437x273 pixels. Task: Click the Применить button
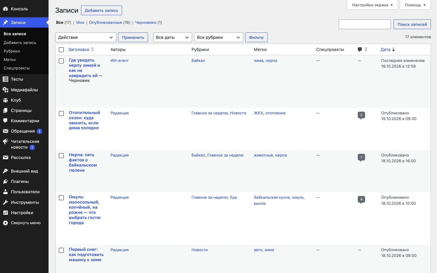pos(133,37)
